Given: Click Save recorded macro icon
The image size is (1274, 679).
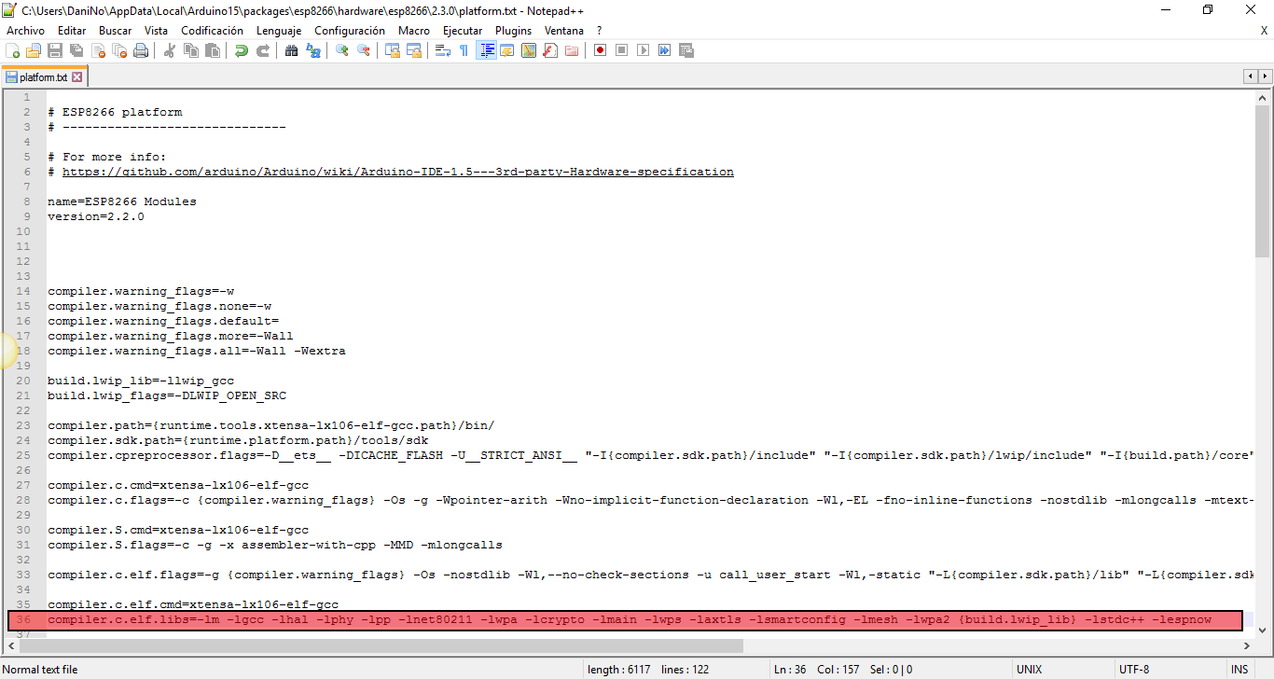Looking at the screenshot, I should (686, 50).
